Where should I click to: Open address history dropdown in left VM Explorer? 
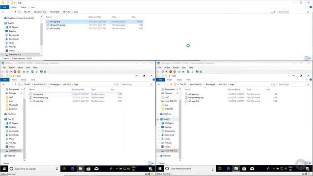pyautogui.click(x=114, y=85)
